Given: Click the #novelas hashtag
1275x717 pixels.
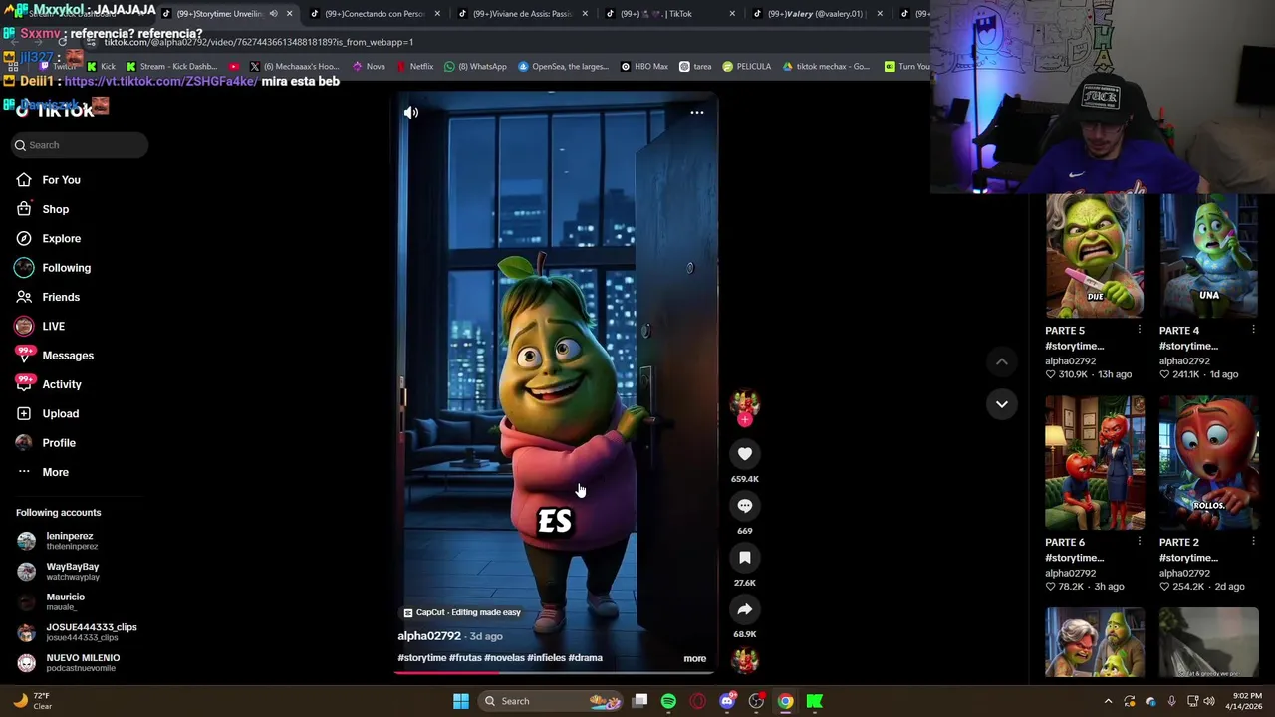Looking at the screenshot, I should pyautogui.click(x=504, y=658).
